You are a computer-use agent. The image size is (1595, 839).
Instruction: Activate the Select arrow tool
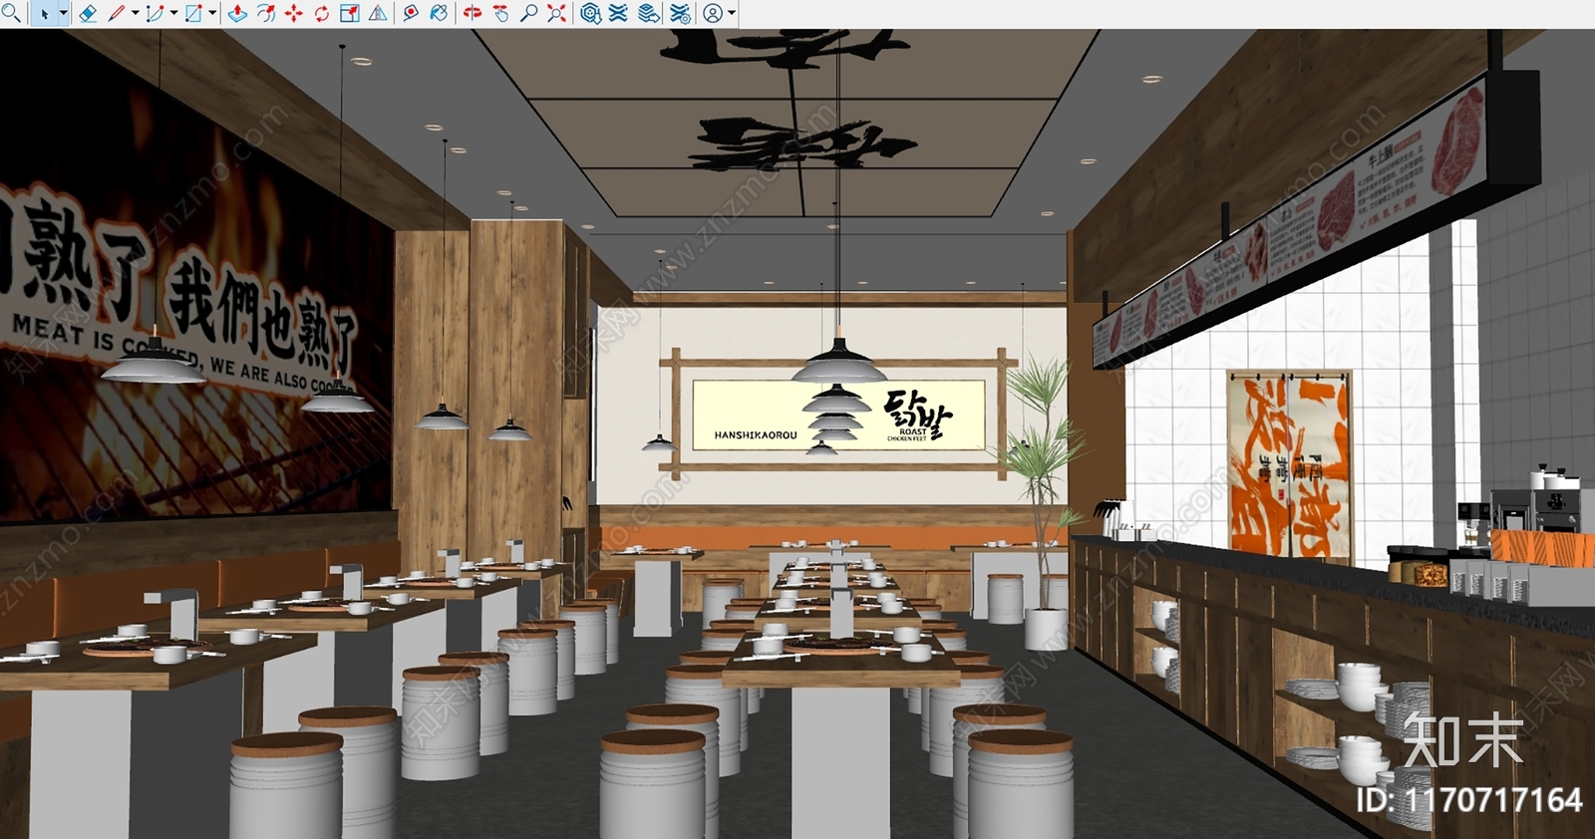point(44,13)
